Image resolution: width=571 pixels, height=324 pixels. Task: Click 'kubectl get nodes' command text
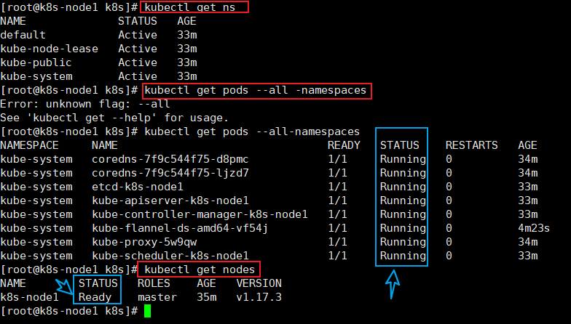tap(200, 270)
